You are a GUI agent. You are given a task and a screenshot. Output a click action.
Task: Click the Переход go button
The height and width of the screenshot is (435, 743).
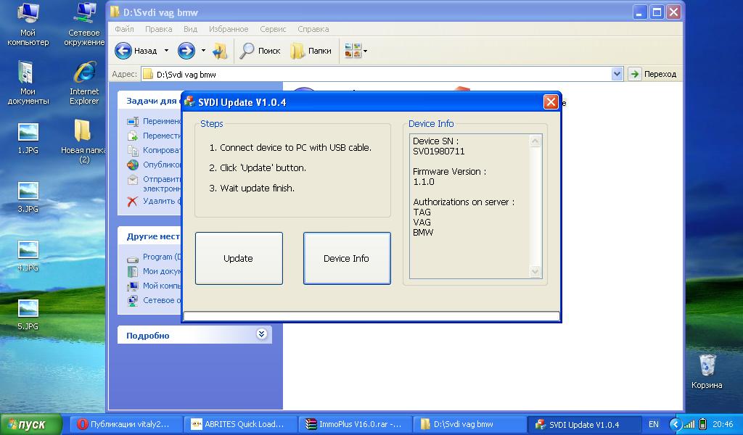(x=654, y=74)
